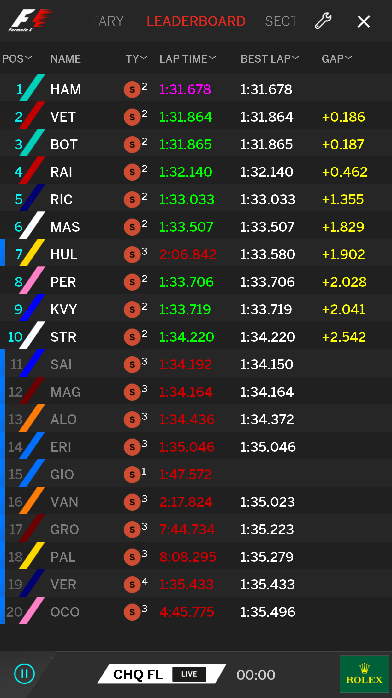The image size is (392, 698).
Task: Pause the live timing feed
Action: click(x=24, y=674)
